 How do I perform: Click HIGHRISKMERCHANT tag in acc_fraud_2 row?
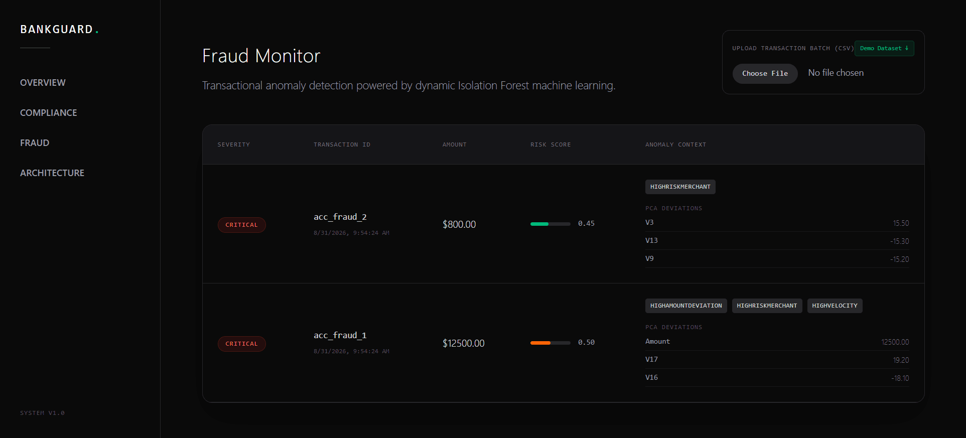680,187
